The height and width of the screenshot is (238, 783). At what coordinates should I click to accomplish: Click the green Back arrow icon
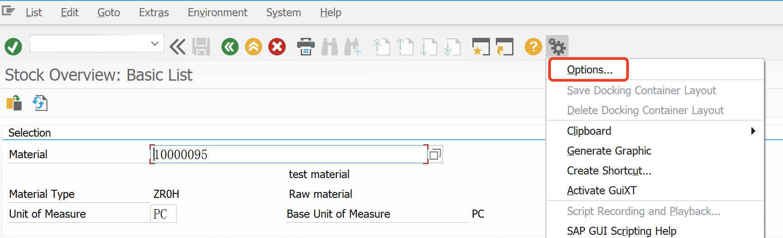click(230, 46)
